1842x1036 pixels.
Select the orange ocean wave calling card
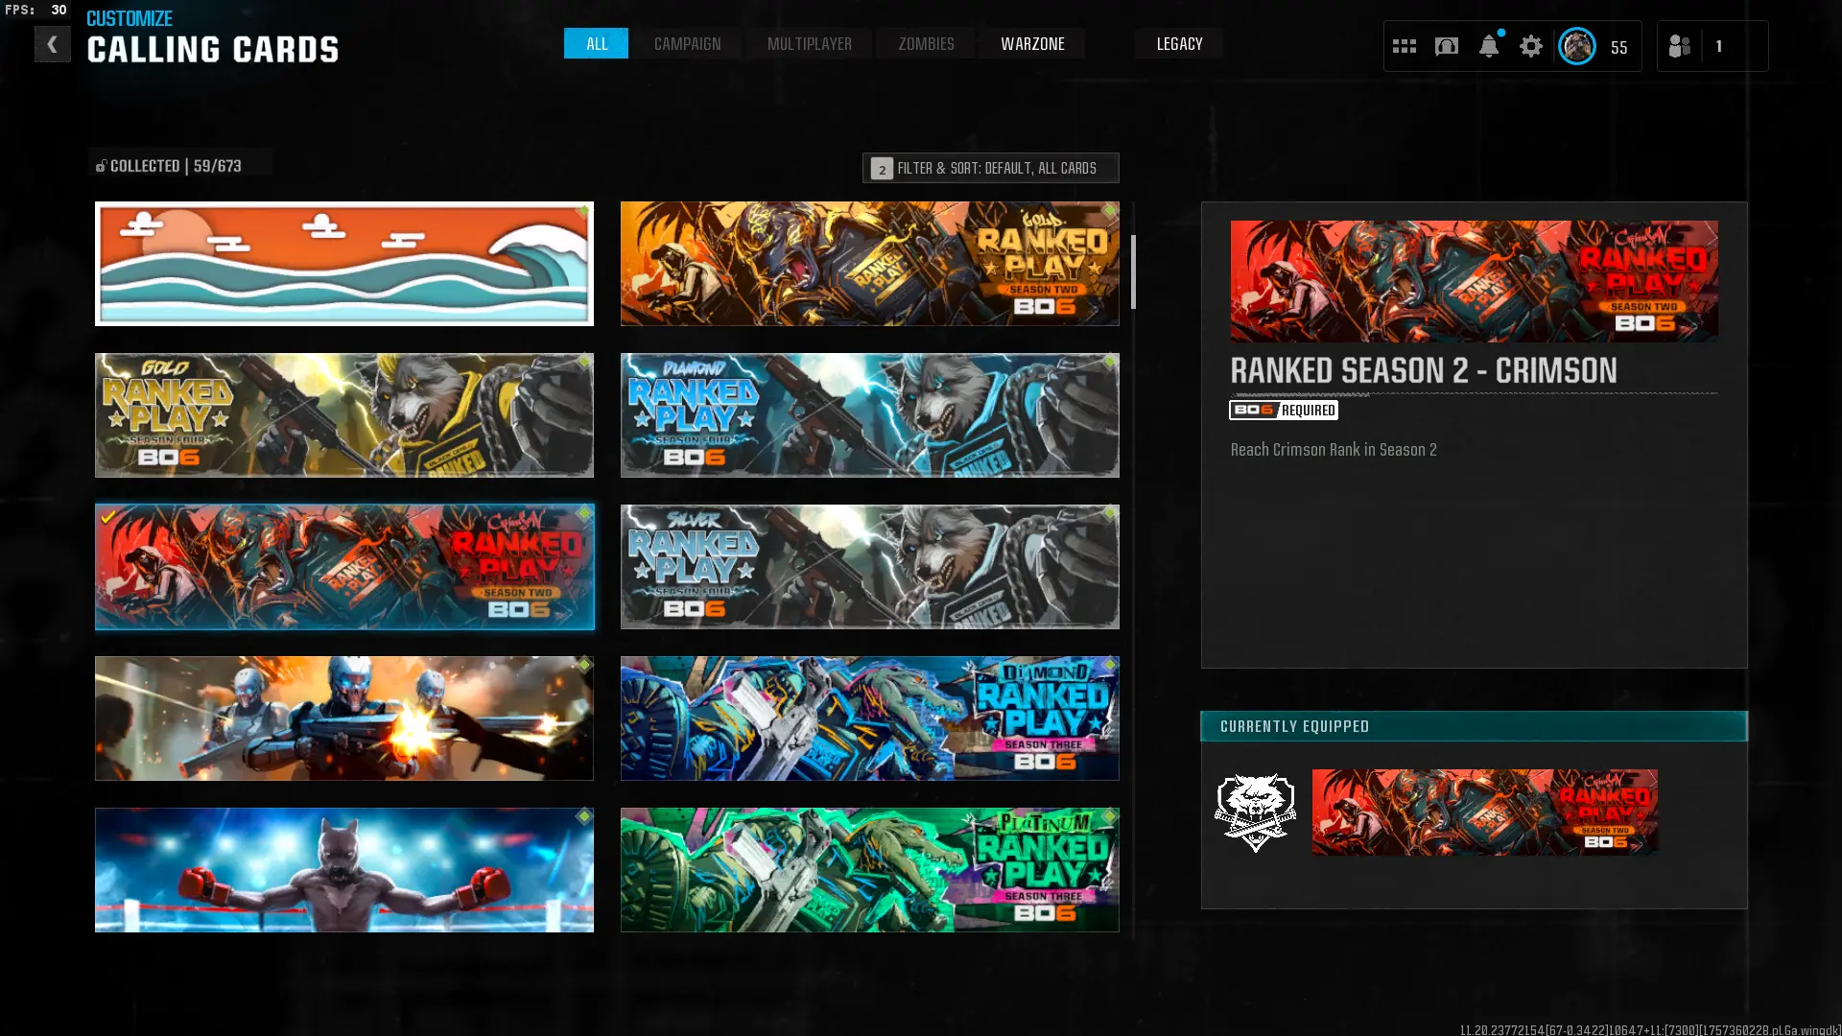(343, 264)
